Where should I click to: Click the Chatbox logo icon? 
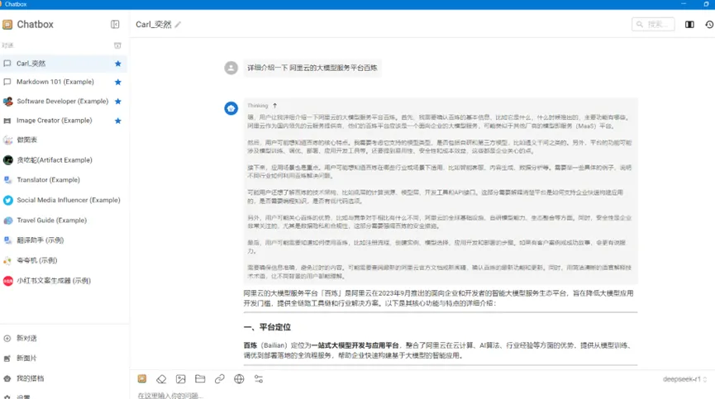(x=7, y=25)
